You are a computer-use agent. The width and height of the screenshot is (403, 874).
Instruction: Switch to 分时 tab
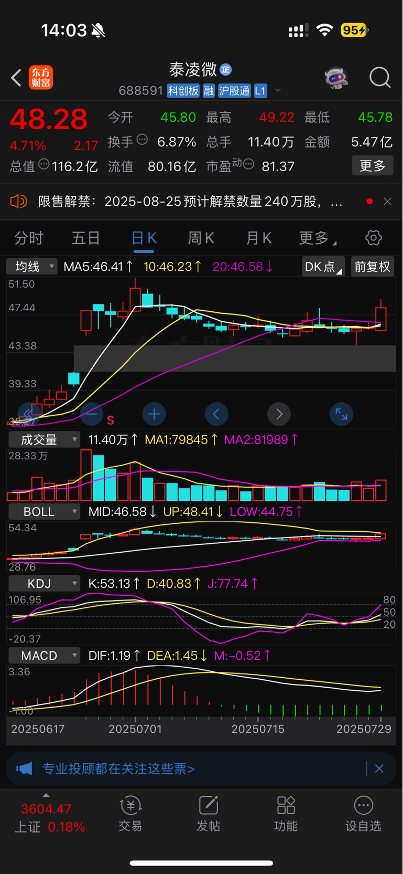(28, 238)
